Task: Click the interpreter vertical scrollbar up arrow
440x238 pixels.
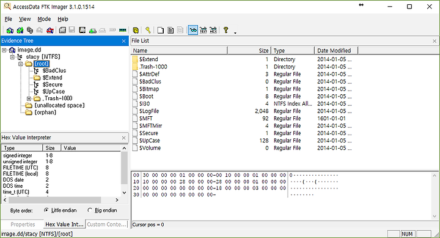Action: click(x=124, y=148)
